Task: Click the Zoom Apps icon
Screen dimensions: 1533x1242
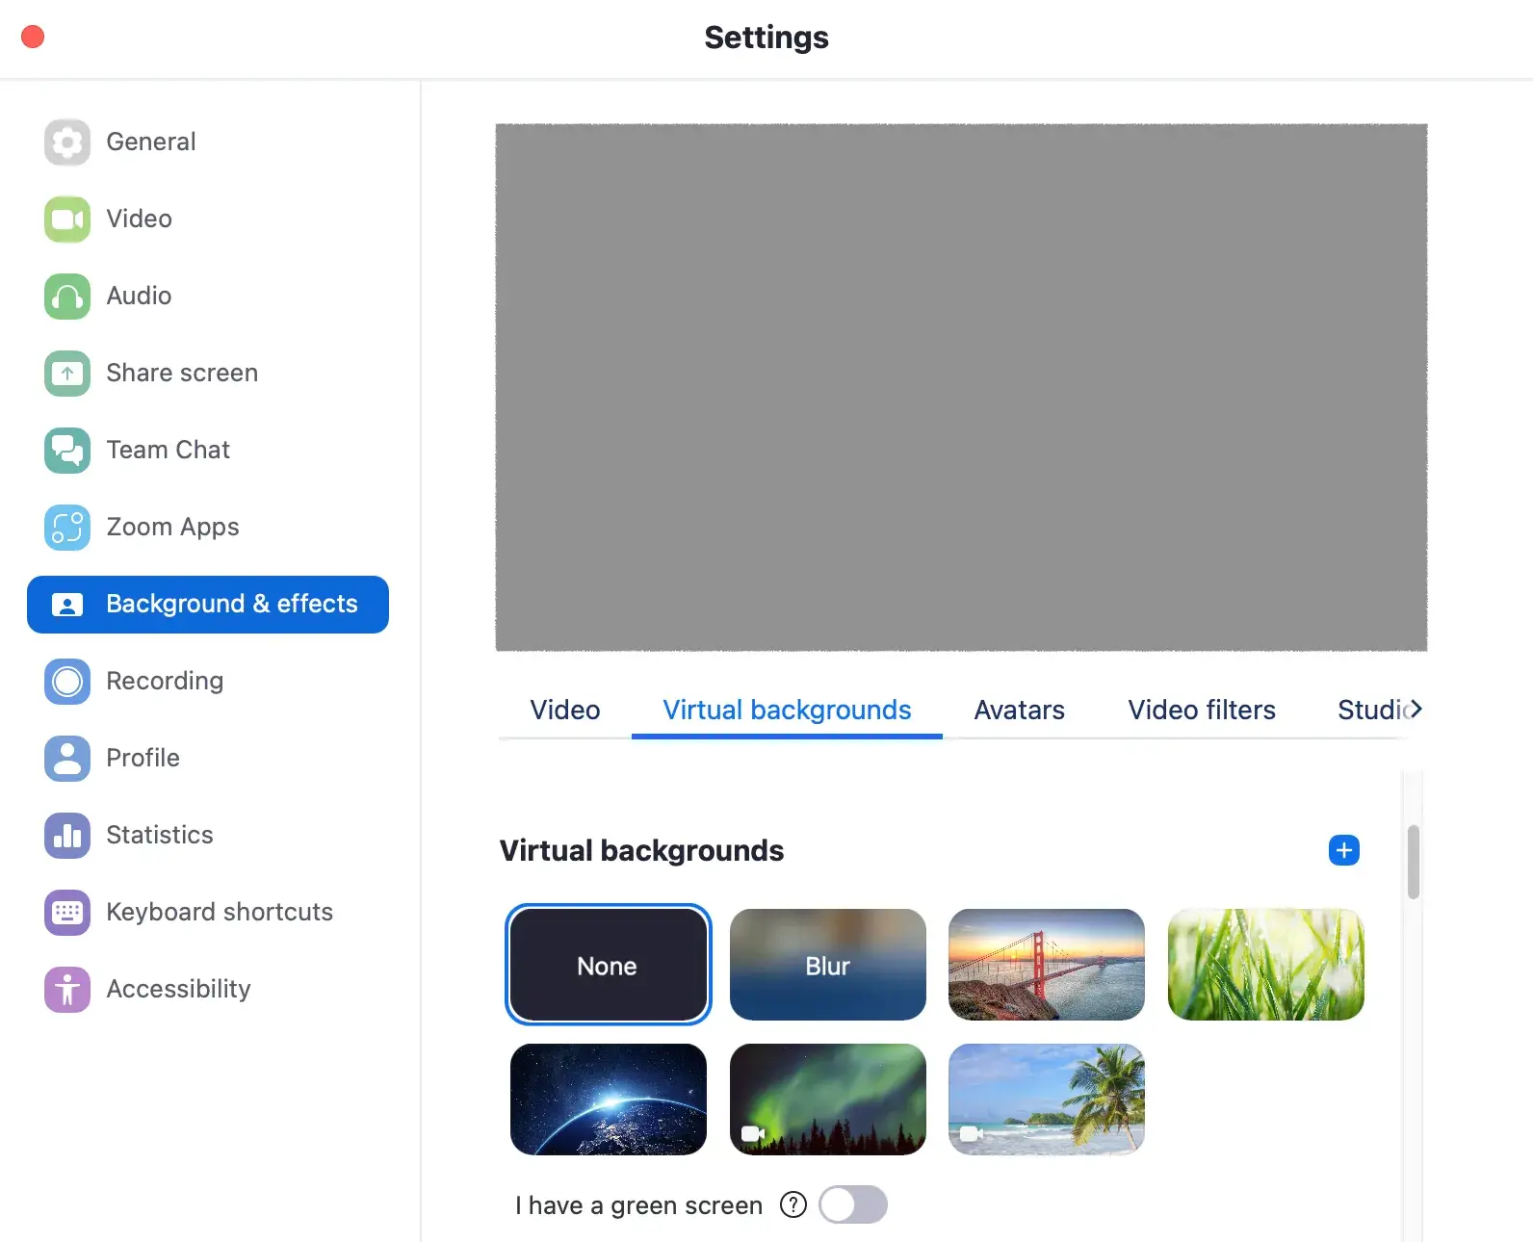Action: tap(67, 528)
